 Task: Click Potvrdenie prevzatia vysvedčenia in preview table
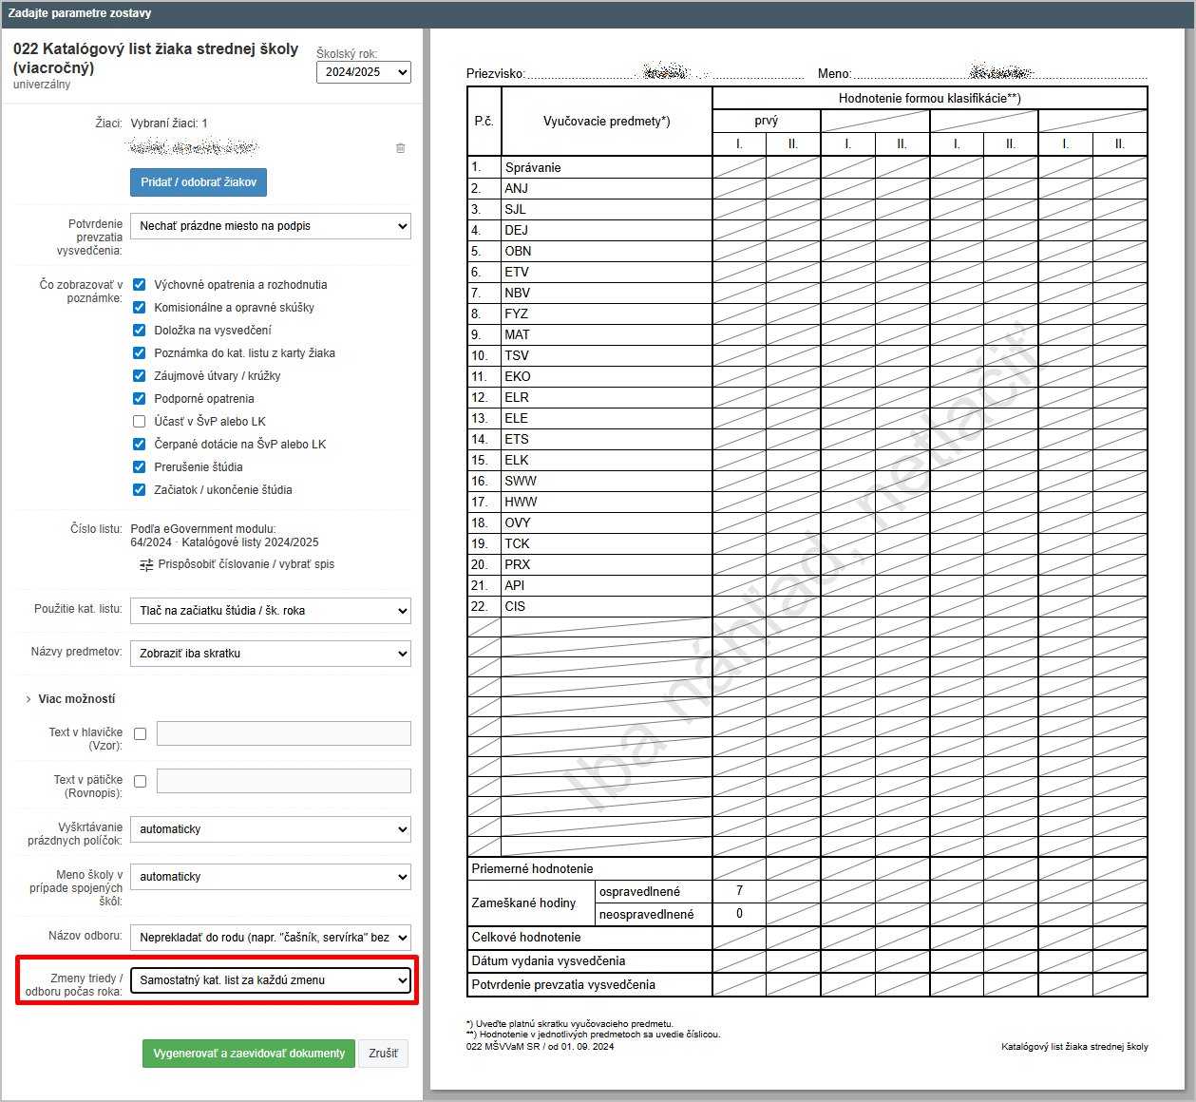click(x=563, y=985)
